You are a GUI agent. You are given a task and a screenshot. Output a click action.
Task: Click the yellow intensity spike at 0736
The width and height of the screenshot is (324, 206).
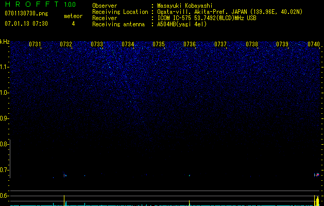[189, 203]
